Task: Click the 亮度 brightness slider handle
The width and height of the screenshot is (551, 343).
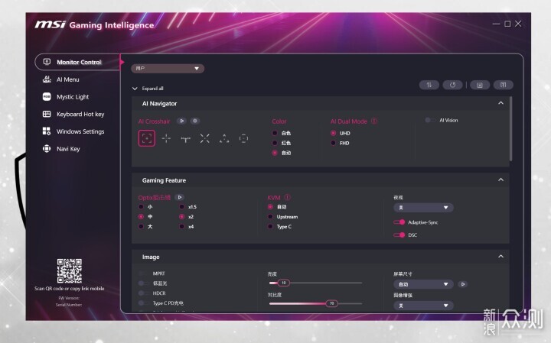Action: click(284, 283)
